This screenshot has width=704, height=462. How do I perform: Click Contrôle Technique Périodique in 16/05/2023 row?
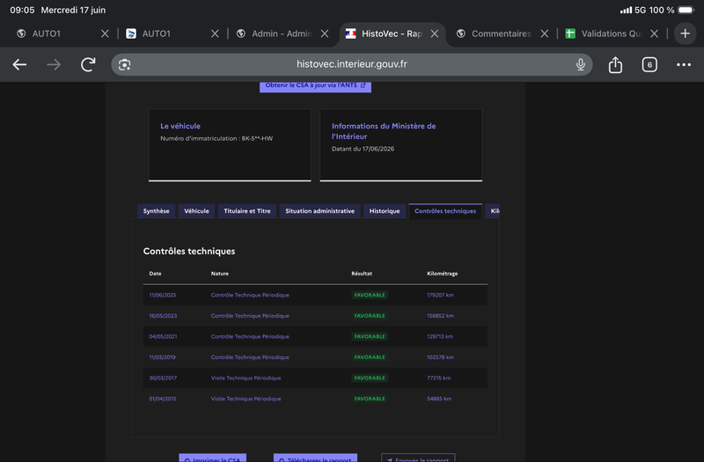250,316
